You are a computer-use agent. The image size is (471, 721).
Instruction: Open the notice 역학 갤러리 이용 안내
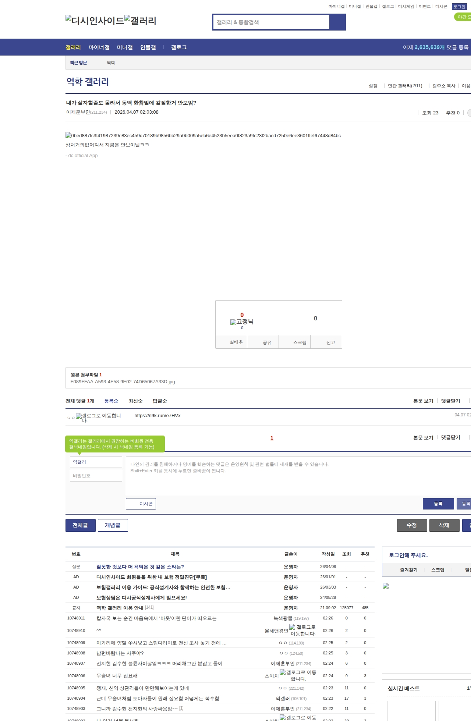pyautogui.click(x=120, y=608)
